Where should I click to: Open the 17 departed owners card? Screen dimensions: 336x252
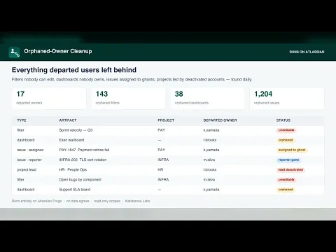[x=49, y=99]
